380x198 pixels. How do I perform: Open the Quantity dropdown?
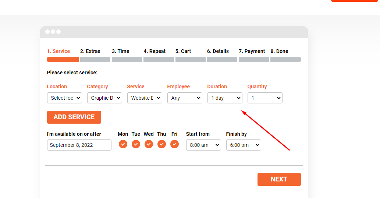tap(265, 98)
